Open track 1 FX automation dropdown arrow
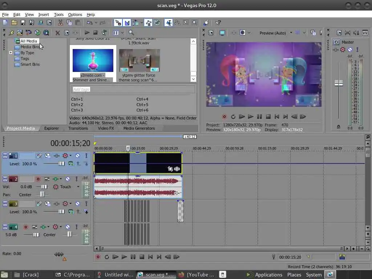 coord(71,156)
